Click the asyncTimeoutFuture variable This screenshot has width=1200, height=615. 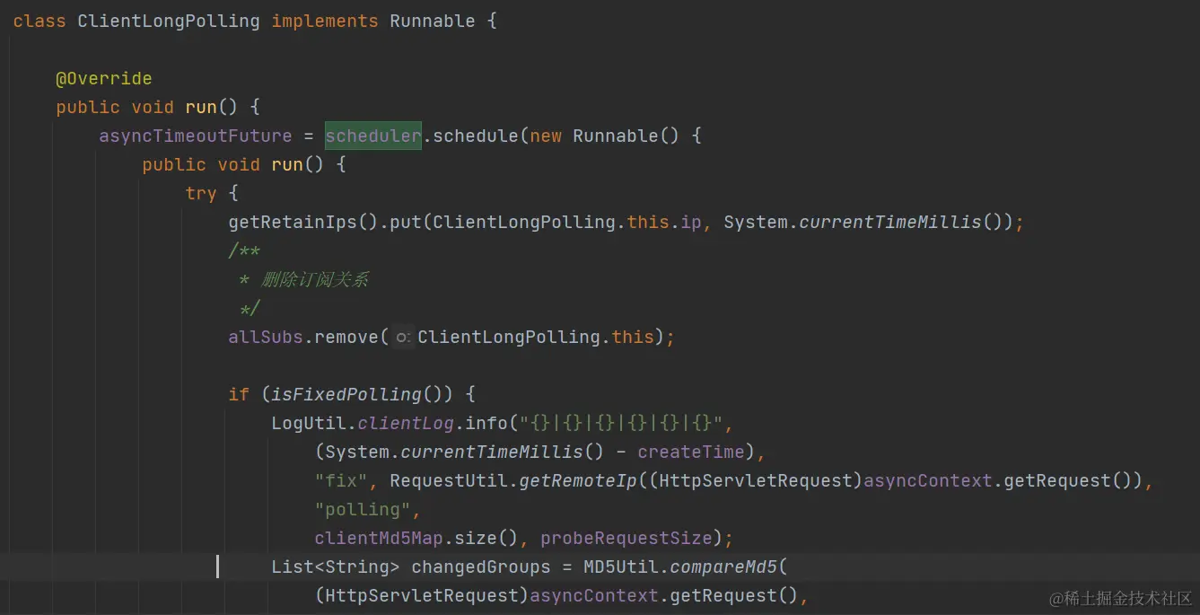click(x=196, y=136)
